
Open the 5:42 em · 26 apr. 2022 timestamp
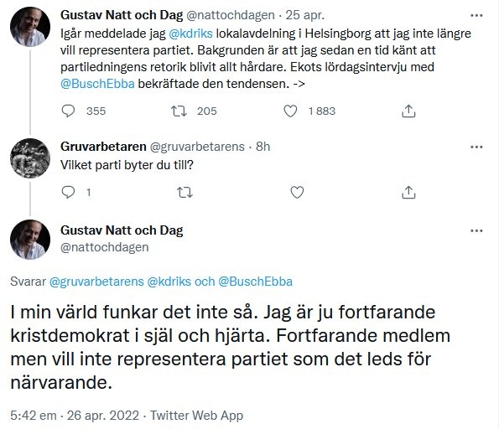(x=75, y=416)
